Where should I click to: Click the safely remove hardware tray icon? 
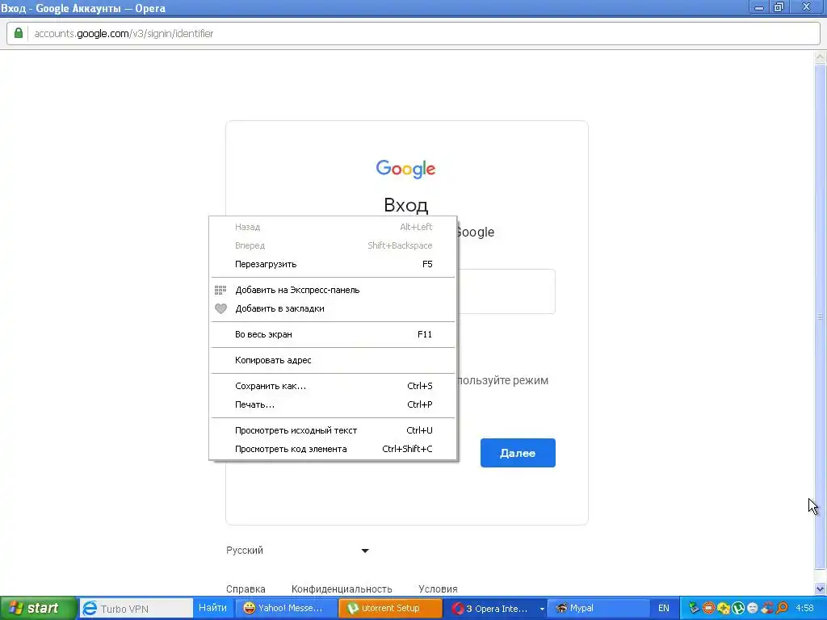(x=694, y=609)
